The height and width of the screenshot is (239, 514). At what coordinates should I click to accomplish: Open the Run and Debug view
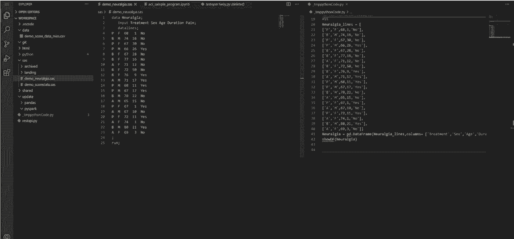tap(6, 58)
